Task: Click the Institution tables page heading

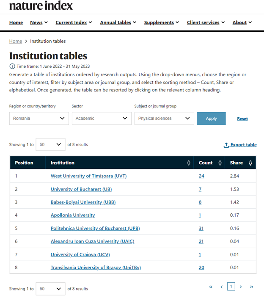Action: (48, 56)
